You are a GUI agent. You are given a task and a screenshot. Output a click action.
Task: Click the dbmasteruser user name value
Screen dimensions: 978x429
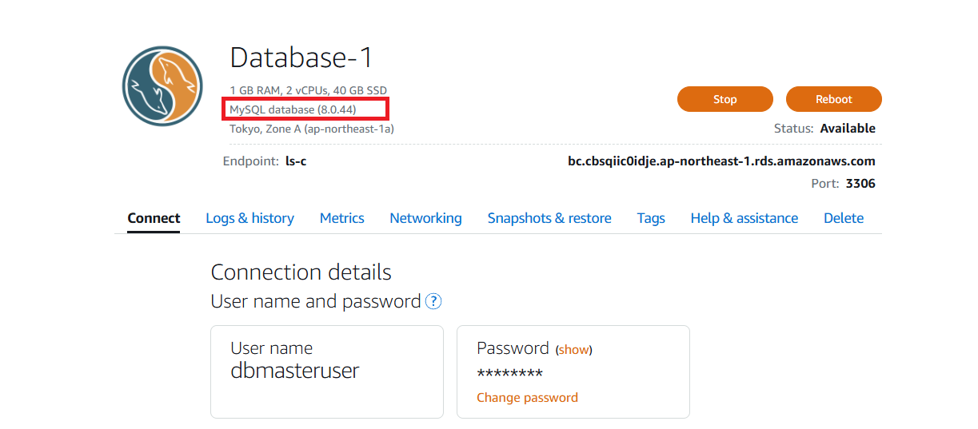coord(295,371)
